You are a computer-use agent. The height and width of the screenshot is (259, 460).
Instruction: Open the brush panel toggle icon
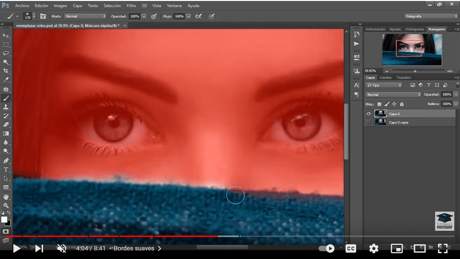point(43,16)
